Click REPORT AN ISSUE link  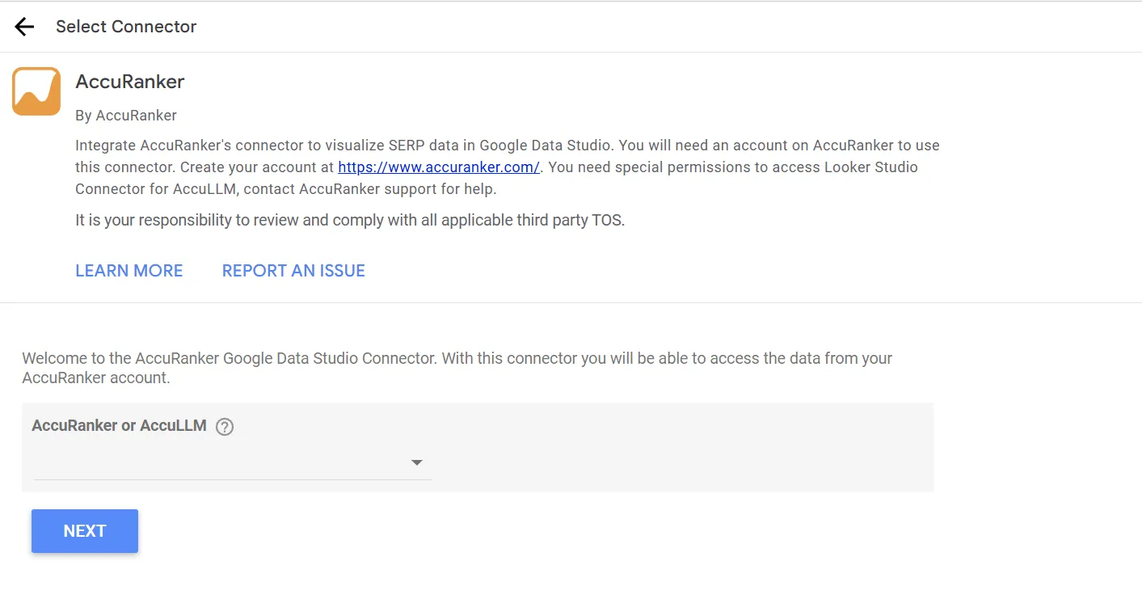(x=293, y=271)
